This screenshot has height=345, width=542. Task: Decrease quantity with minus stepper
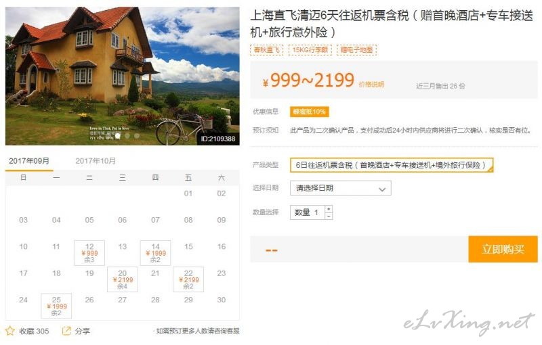point(329,216)
